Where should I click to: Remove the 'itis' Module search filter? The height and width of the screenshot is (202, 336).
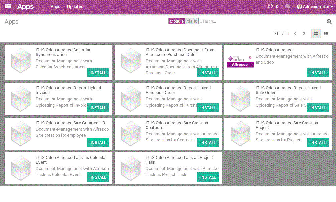tap(195, 21)
